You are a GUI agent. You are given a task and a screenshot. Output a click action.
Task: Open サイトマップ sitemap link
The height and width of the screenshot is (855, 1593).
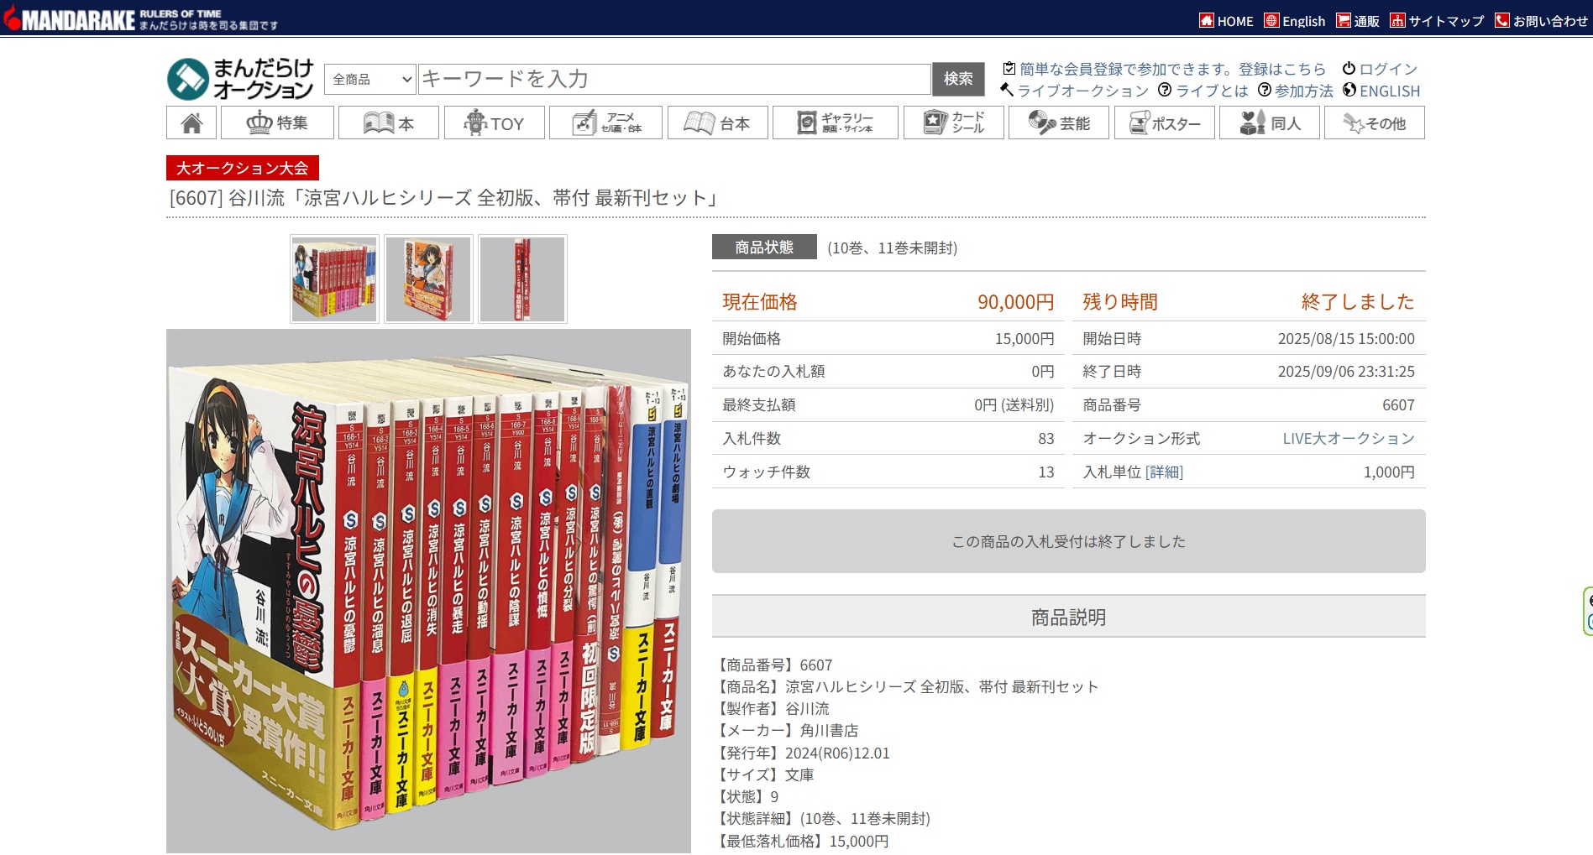1437,21
